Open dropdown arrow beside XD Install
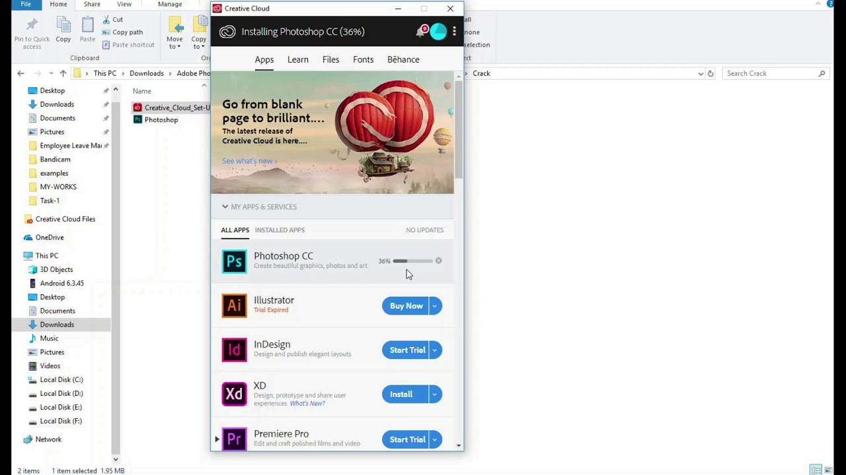Viewport: 846px width, 475px height. click(x=435, y=394)
